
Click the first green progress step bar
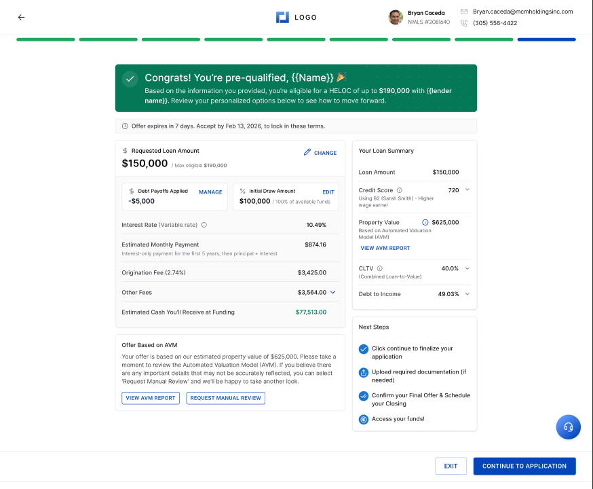(45, 39)
